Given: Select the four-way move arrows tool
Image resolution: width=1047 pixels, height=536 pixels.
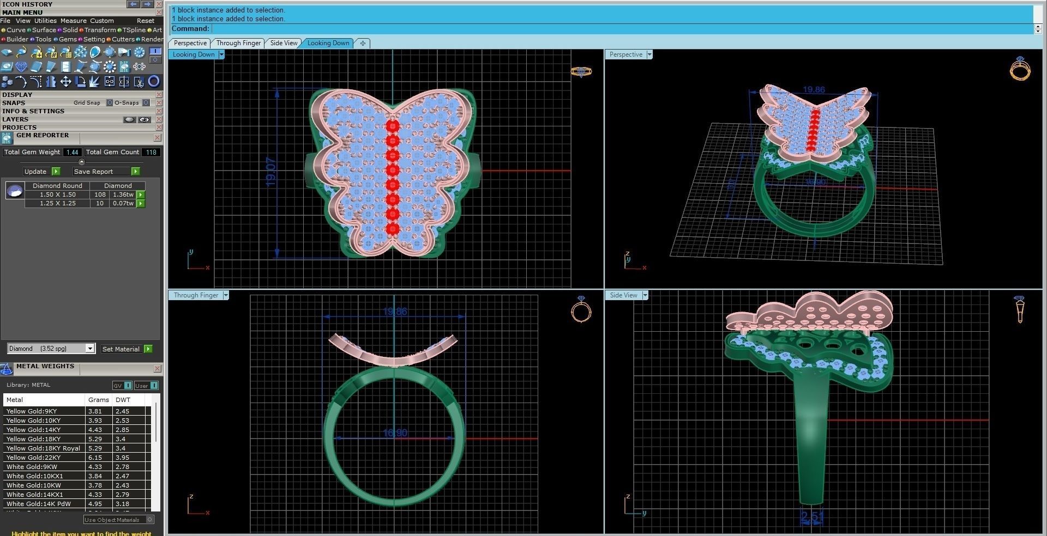Looking at the screenshot, I should (65, 82).
